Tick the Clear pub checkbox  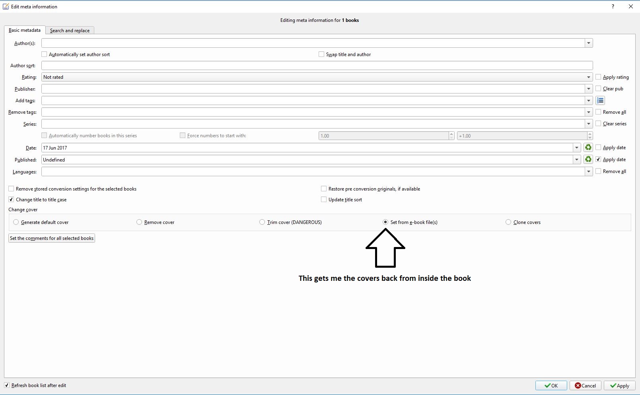[598, 88]
